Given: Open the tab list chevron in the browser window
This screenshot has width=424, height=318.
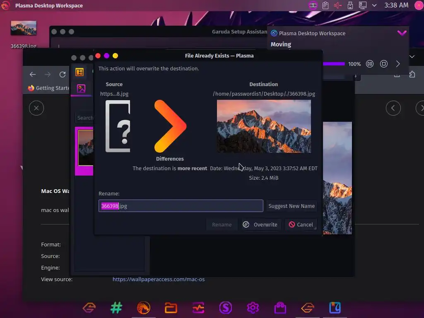Looking at the screenshot, I should [x=412, y=56].
